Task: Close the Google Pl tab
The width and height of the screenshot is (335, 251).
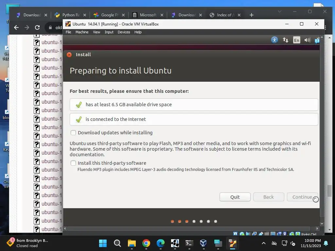Action: 123,15
